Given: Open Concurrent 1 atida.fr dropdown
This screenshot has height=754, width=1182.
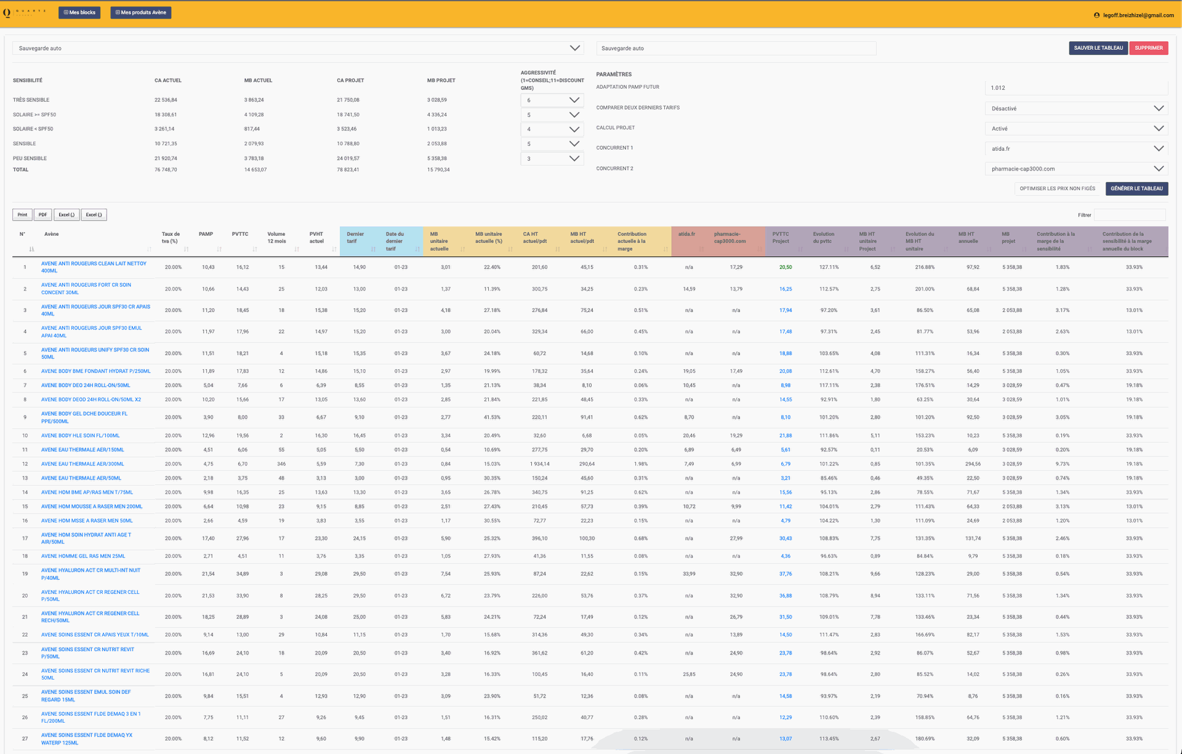Looking at the screenshot, I should (x=1076, y=148).
